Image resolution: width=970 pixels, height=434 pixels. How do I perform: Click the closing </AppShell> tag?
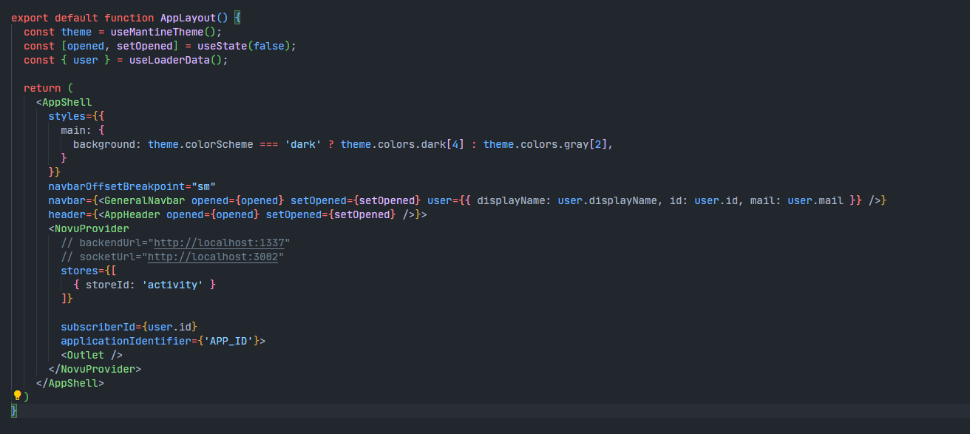[x=70, y=383]
